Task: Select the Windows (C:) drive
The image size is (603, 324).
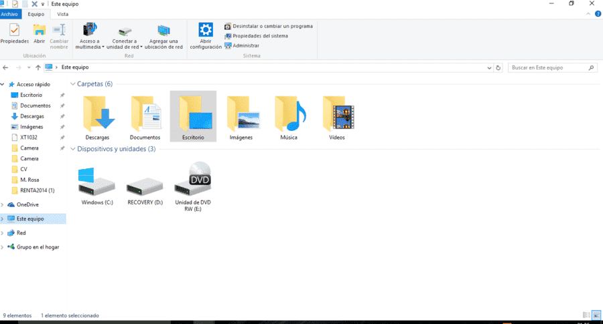Action: point(97,186)
